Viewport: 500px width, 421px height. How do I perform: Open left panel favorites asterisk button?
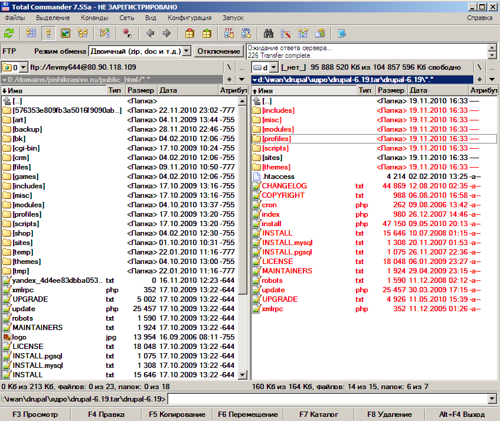tap(229, 79)
